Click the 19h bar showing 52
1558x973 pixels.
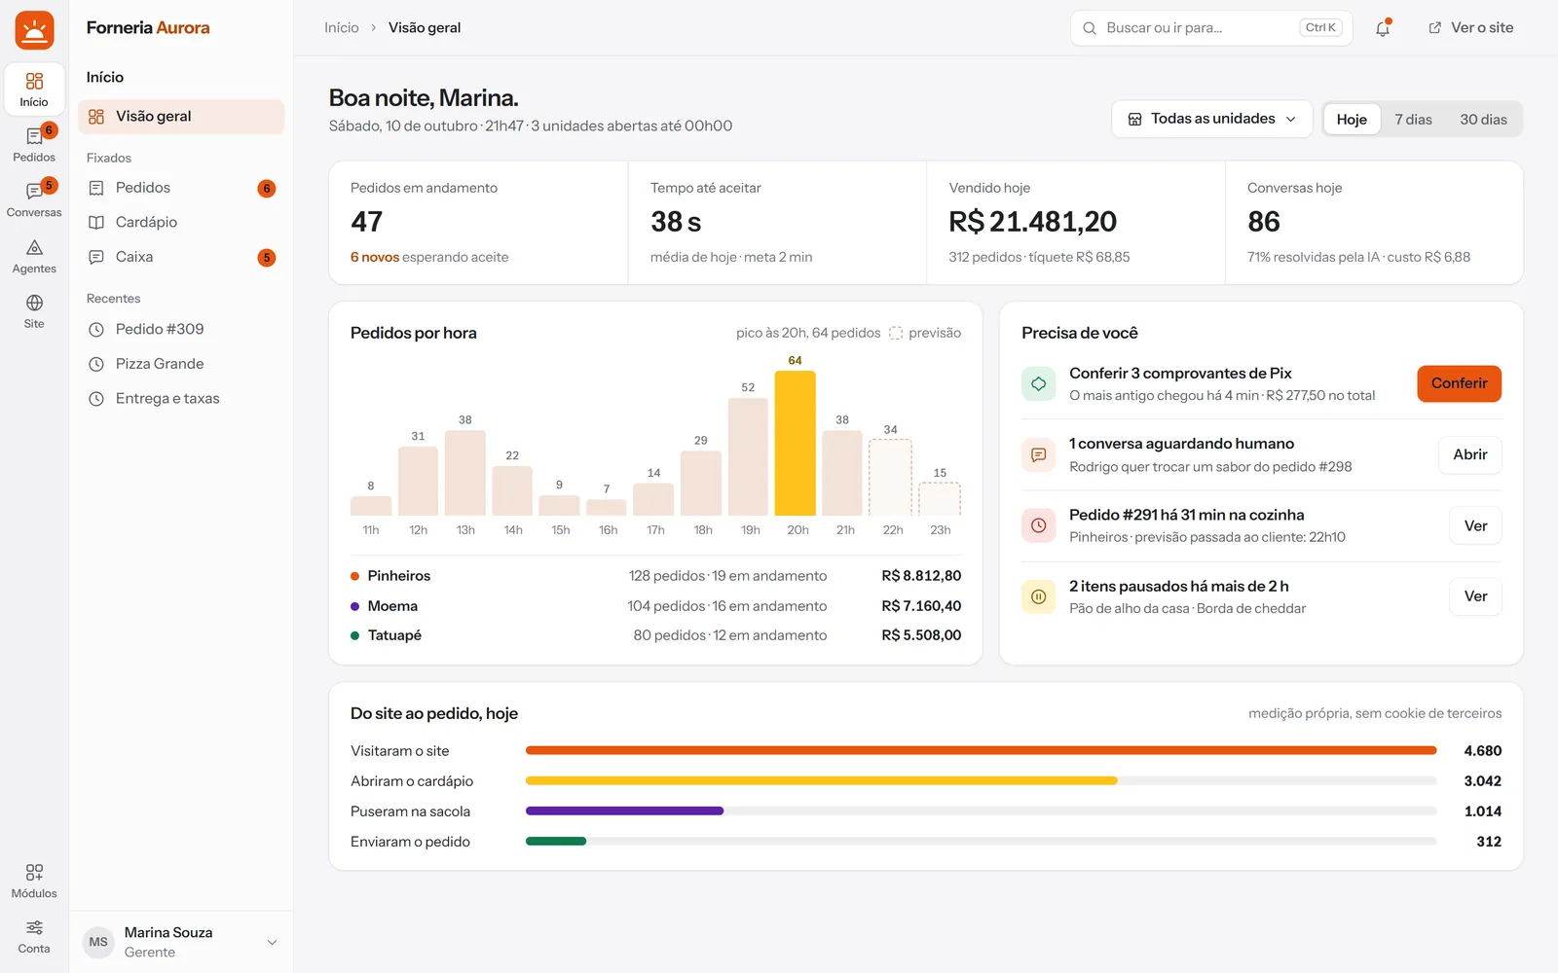[x=748, y=457]
